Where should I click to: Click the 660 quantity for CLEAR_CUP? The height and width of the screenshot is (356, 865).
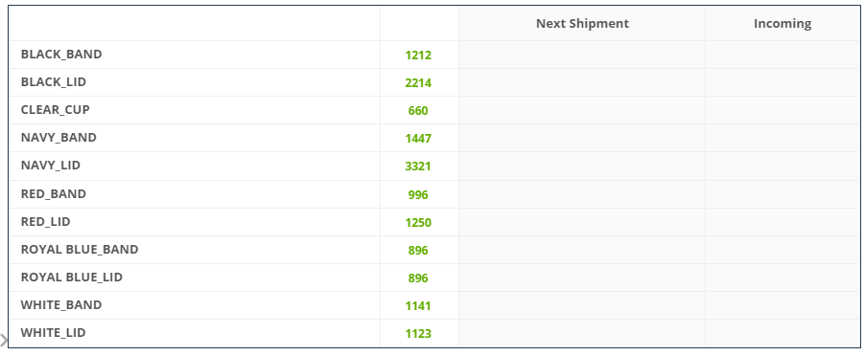click(x=418, y=111)
